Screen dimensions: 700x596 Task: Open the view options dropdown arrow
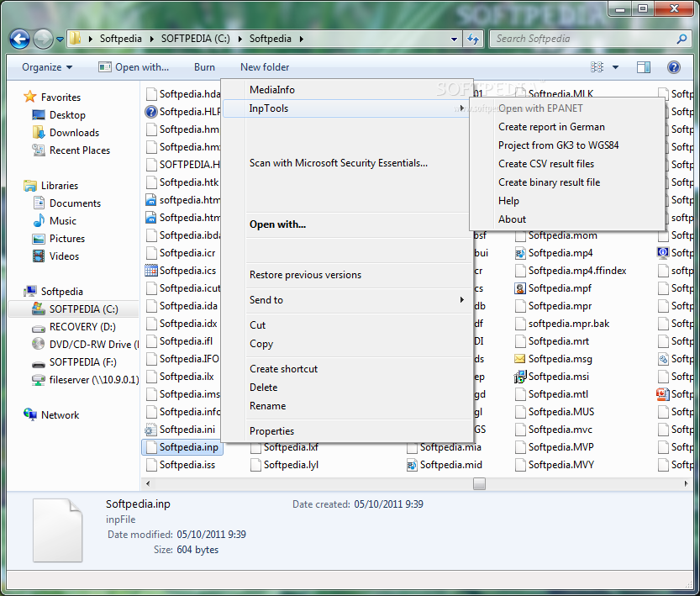[616, 67]
